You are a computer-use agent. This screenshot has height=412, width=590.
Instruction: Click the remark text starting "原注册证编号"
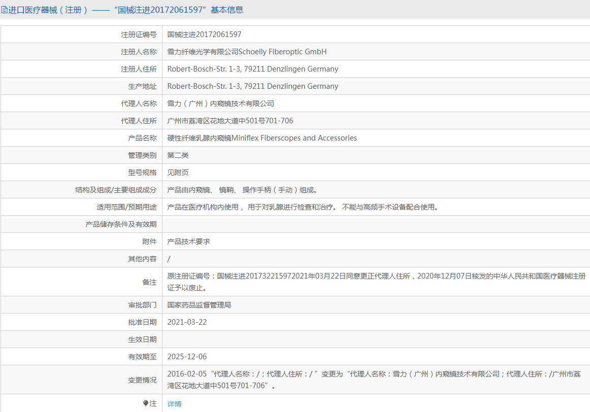pos(376,282)
